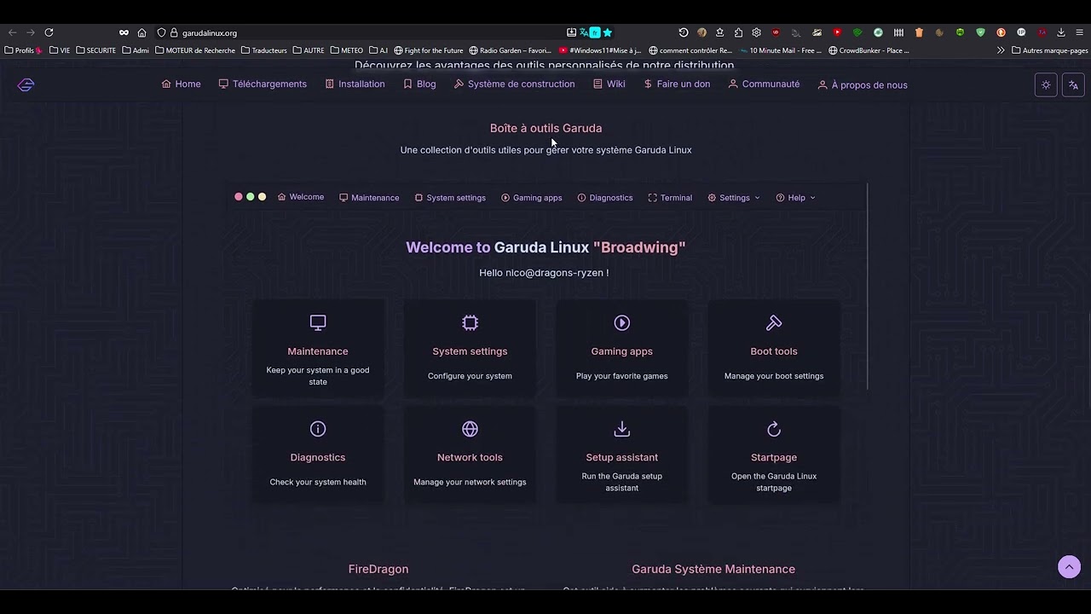Open À propos de nous menu

pyautogui.click(x=863, y=85)
